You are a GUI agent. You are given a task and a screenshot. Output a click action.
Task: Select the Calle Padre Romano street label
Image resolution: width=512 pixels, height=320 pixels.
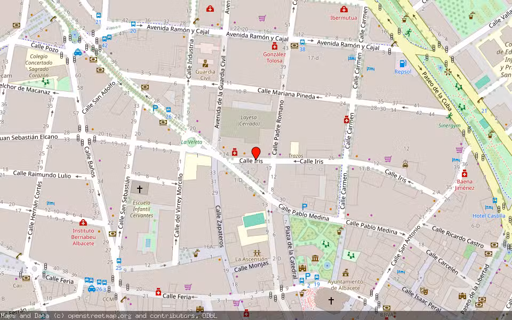pyautogui.click(x=278, y=127)
